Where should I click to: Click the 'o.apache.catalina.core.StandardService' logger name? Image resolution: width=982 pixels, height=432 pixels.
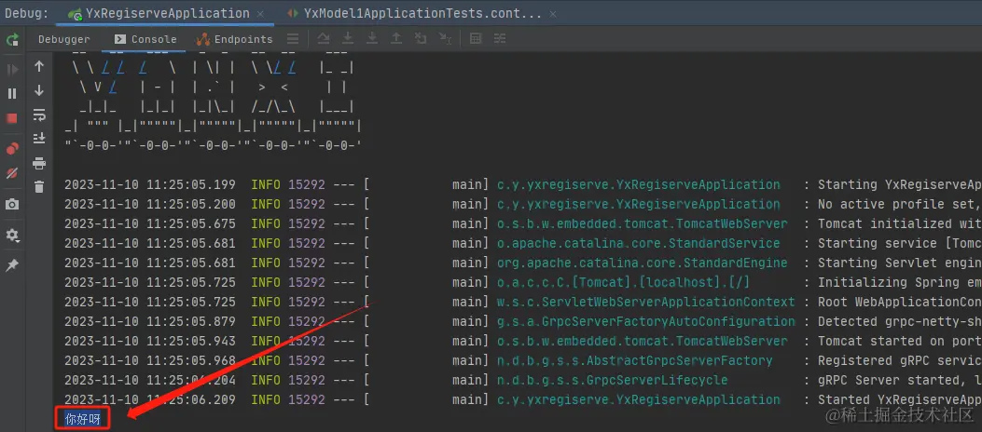click(x=638, y=243)
